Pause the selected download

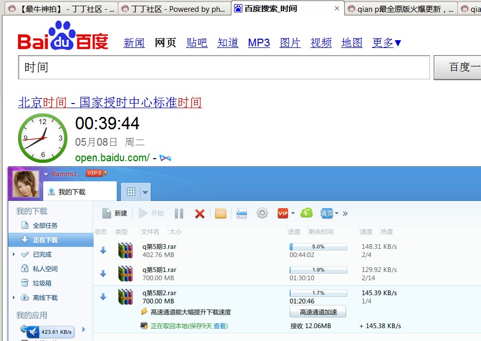[179, 213]
